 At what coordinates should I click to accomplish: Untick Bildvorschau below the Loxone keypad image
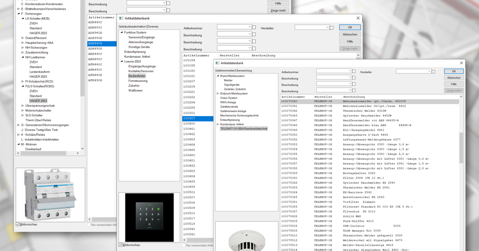[121, 245]
